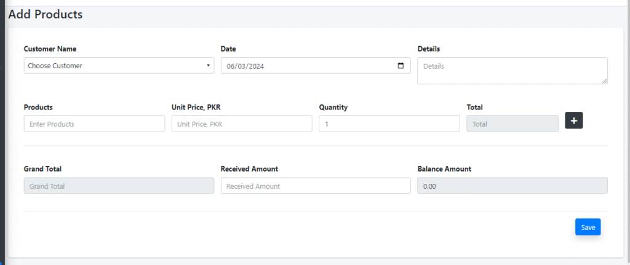
Task: Click the disabled Total field in product row
Action: pyautogui.click(x=512, y=124)
